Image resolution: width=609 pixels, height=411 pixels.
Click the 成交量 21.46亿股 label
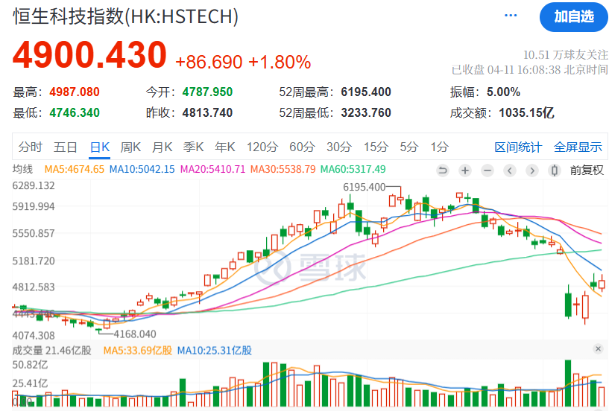(x=51, y=351)
